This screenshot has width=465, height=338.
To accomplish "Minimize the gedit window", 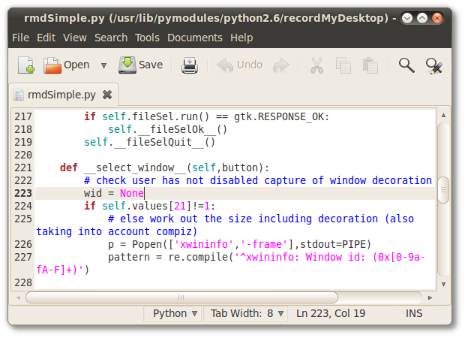I will click(407, 19).
